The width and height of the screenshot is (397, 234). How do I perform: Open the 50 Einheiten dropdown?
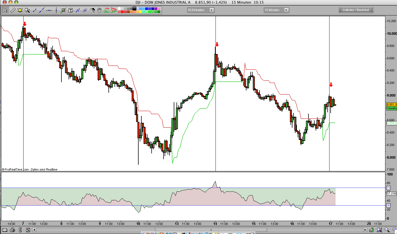coord(201,10)
